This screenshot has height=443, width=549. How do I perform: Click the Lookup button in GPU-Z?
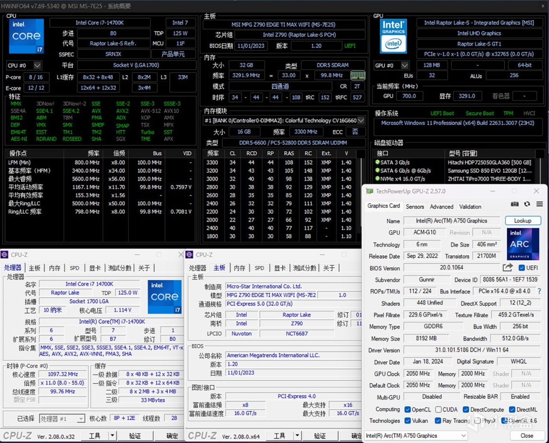(523, 220)
